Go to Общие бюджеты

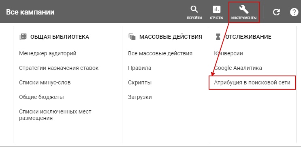click(41, 97)
